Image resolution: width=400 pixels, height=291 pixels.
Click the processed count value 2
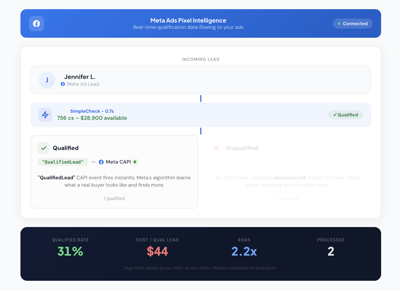pyautogui.click(x=331, y=251)
